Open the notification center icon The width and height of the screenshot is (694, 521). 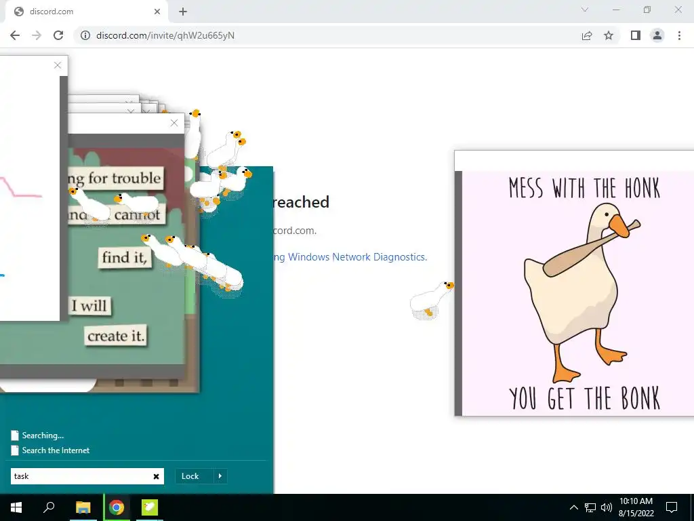point(672,507)
